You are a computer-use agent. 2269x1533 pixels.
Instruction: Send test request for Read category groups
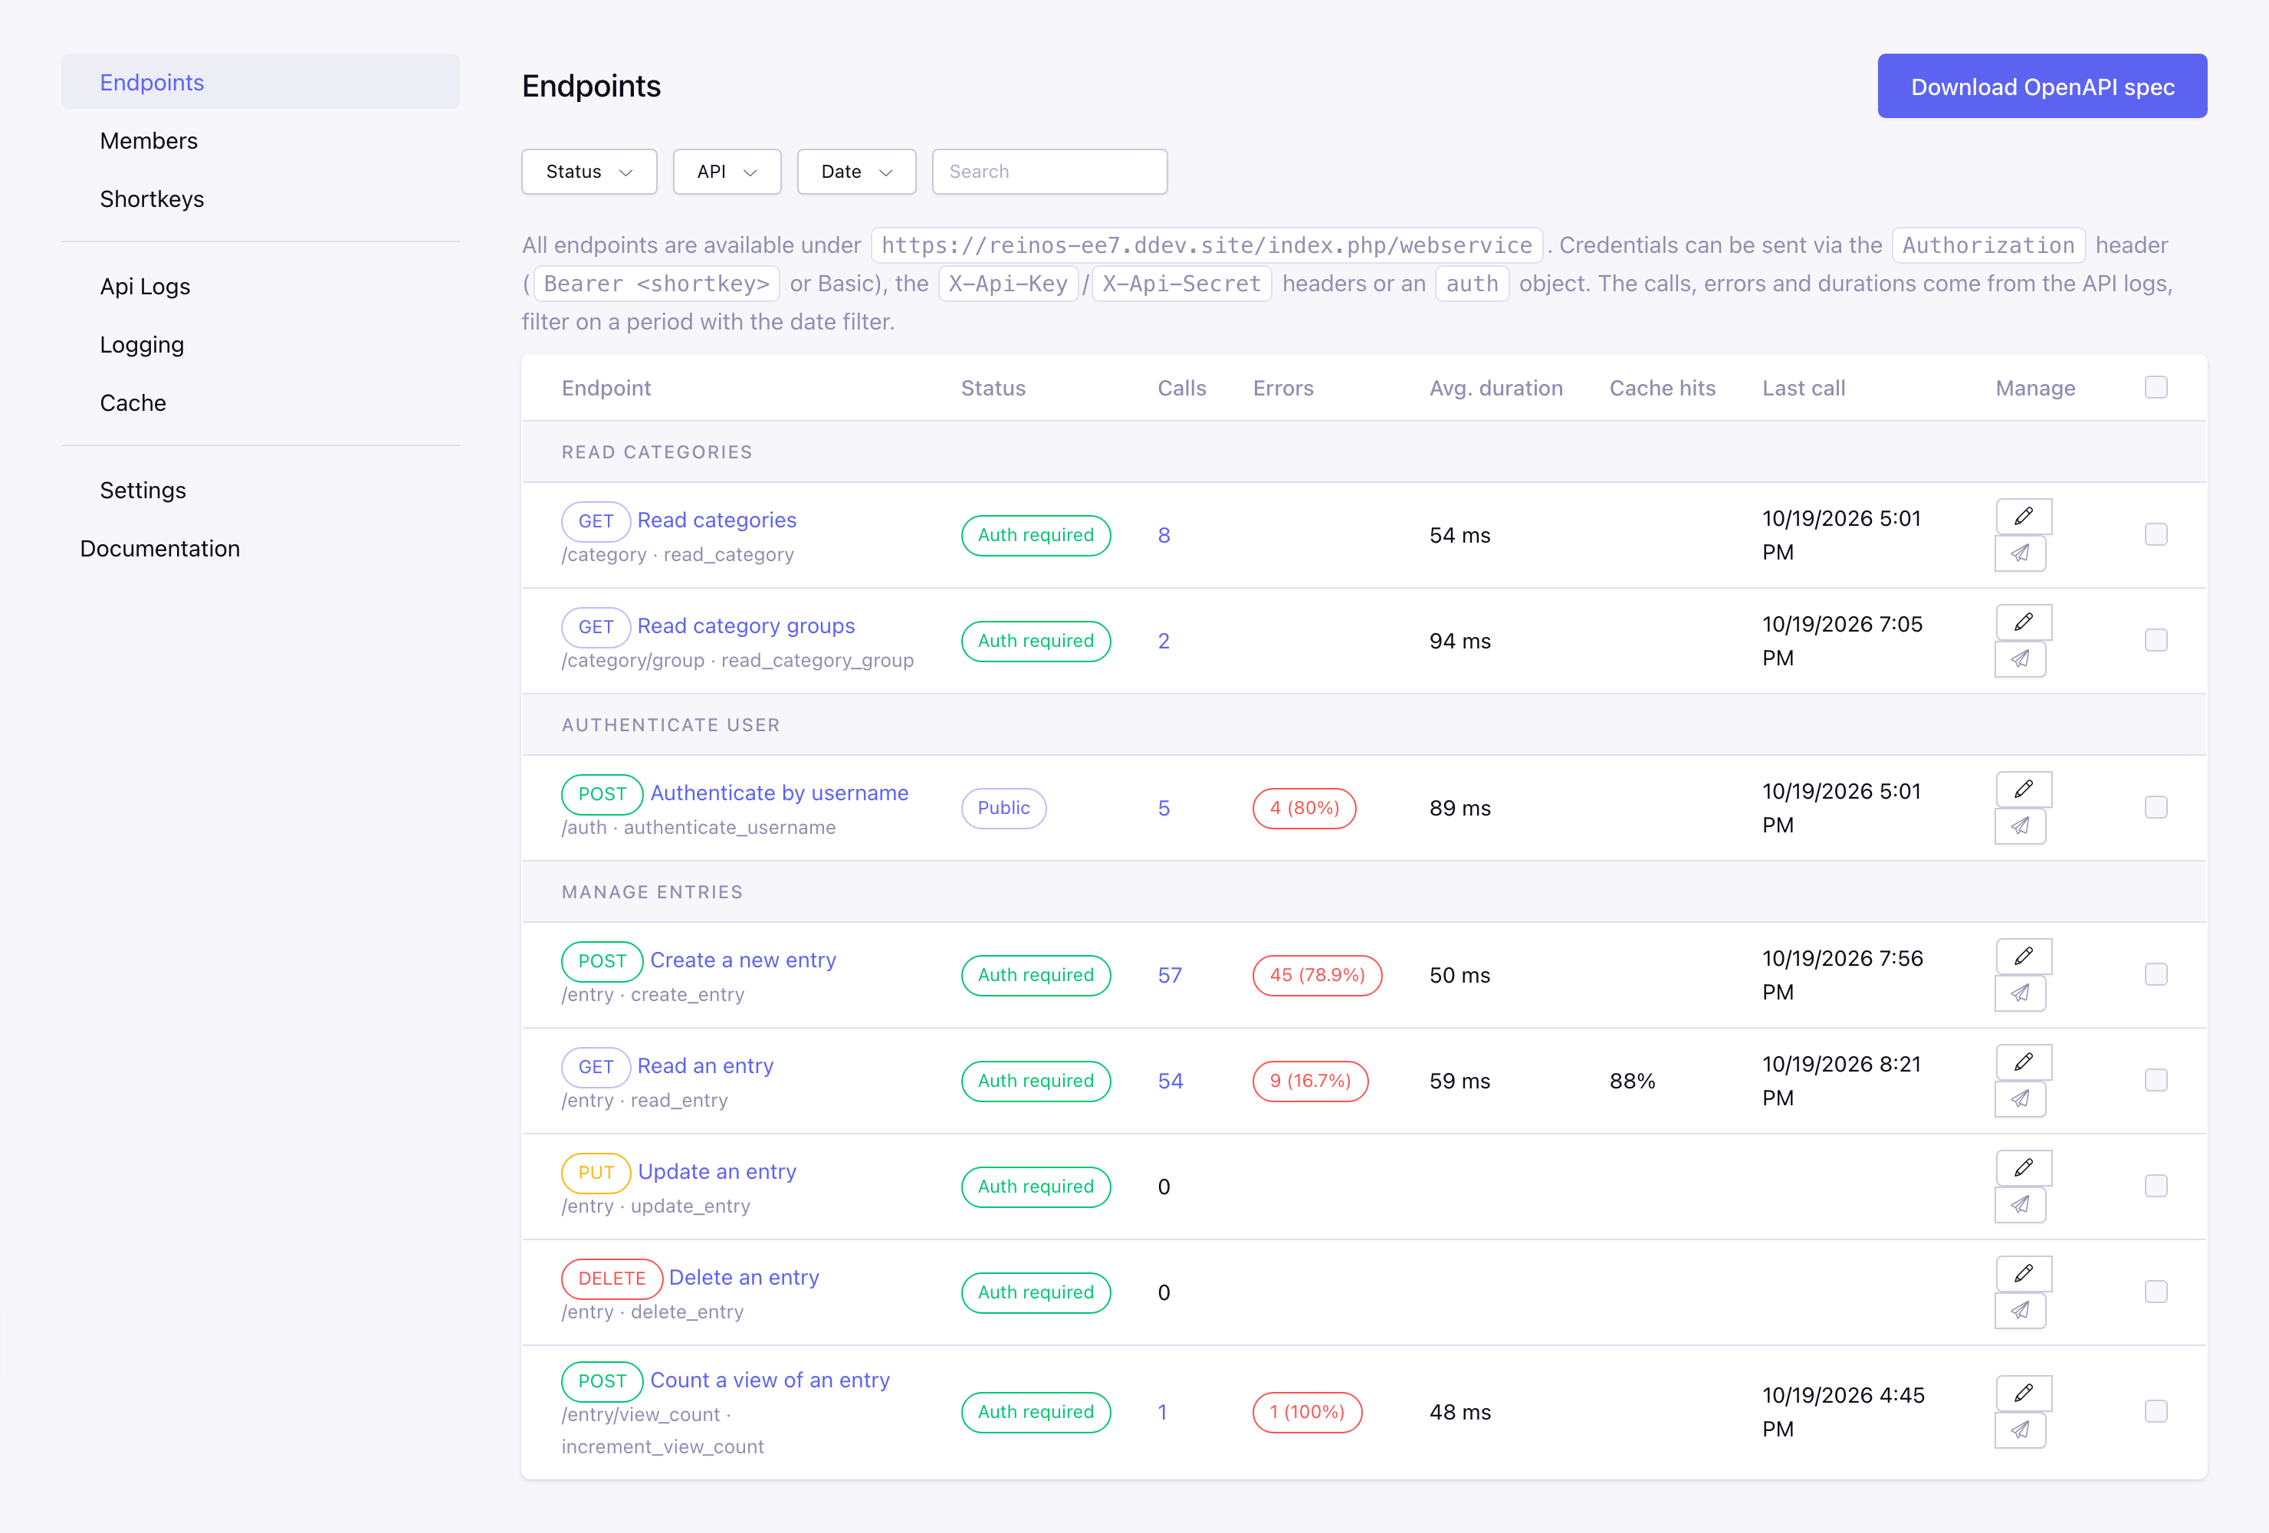pos(2020,659)
